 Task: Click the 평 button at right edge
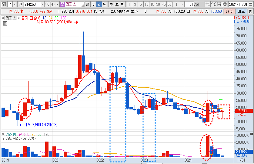(x=251, y=11)
